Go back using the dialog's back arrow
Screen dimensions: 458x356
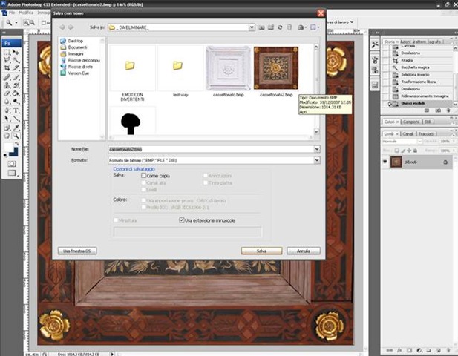tap(62, 27)
